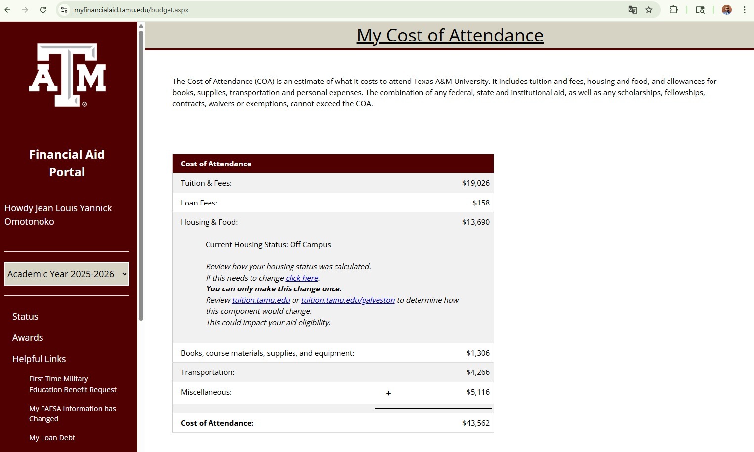Image resolution: width=754 pixels, height=452 pixels.
Task: Bookmark this page with the star icon
Action: 649,10
